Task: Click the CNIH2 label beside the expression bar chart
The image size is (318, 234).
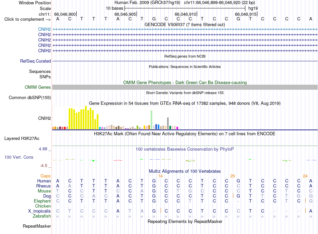Action: [x=45, y=118]
